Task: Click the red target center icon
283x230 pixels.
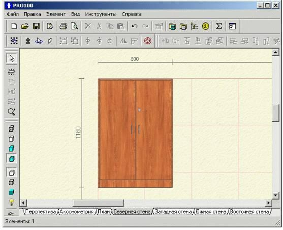Action: pyautogui.click(x=148, y=41)
